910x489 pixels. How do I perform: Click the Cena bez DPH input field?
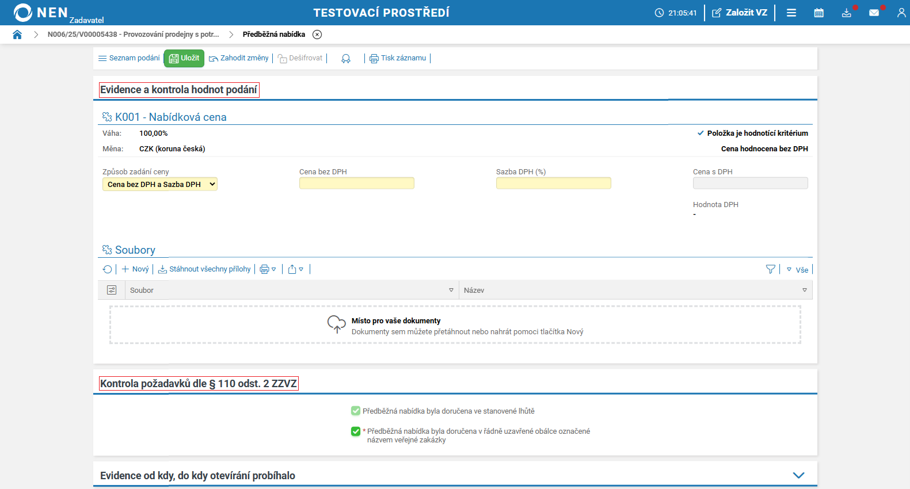357,184
